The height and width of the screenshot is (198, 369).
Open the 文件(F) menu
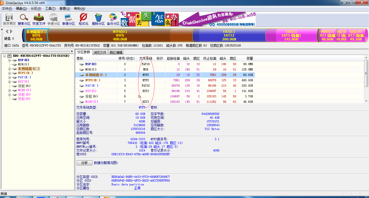pyautogui.click(x=7, y=9)
